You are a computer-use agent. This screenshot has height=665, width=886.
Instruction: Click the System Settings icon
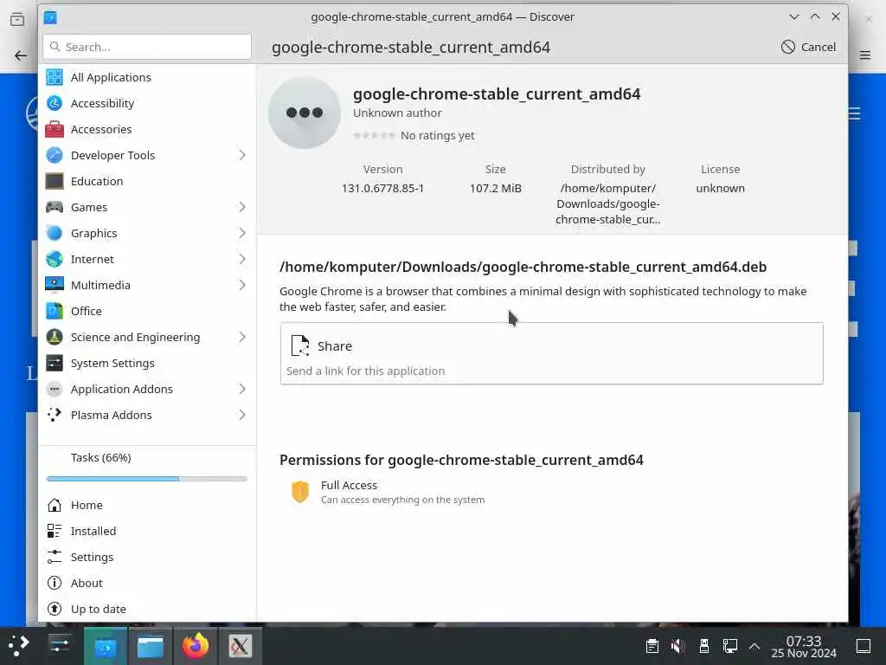click(55, 363)
